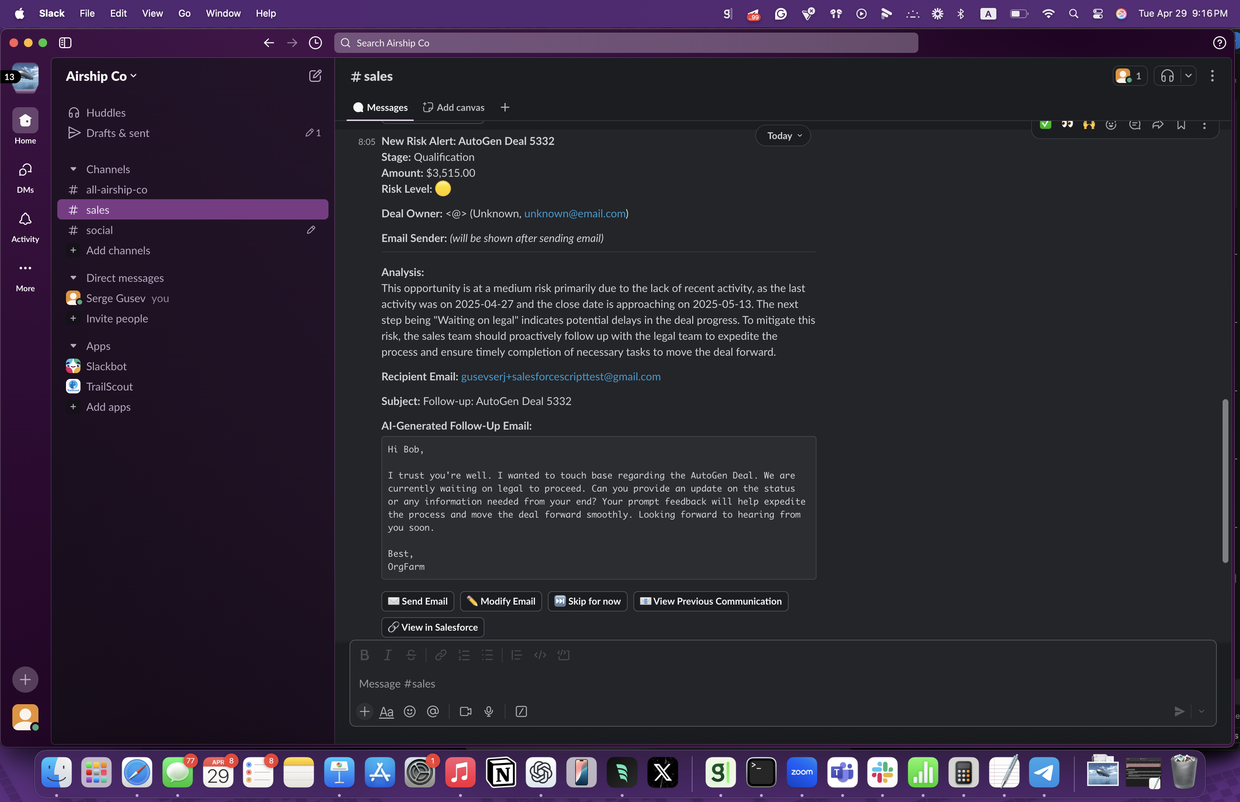The height and width of the screenshot is (802, 1240).
Task: Collapse the Channels section
Action: [74, 169]
